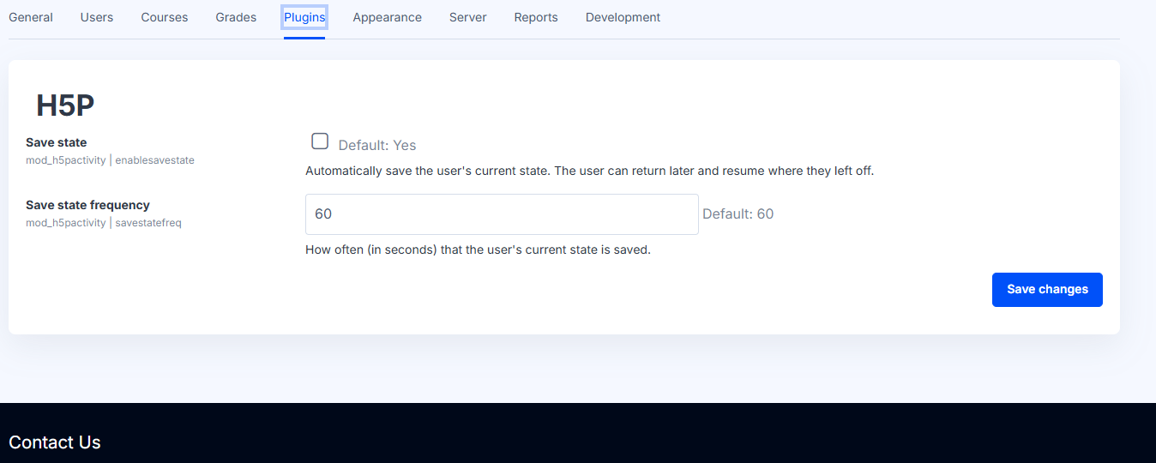
Task: Click the Save state setting label
Action: coord(57,142)
